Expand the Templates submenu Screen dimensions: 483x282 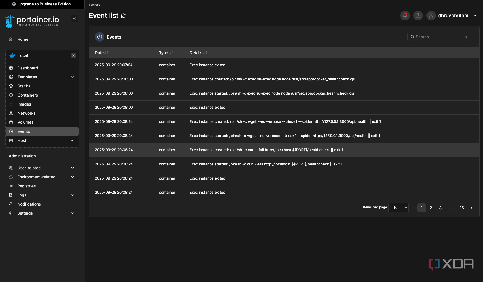(x=72, y=77)
